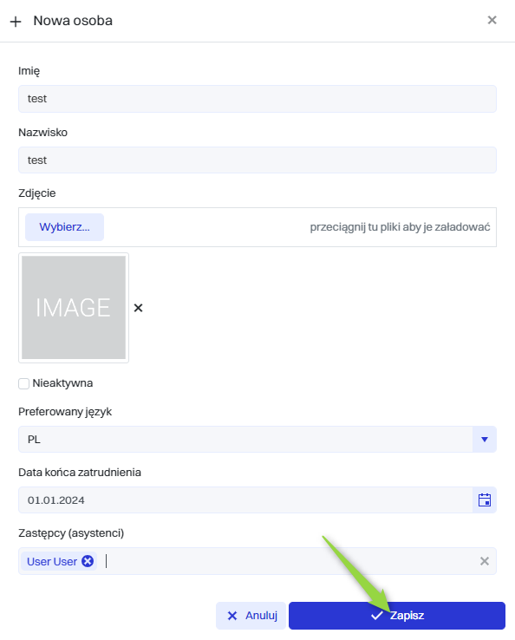Save the new person with Zapisz
Viewport: 515px width, 640px height.
point(397,616)
